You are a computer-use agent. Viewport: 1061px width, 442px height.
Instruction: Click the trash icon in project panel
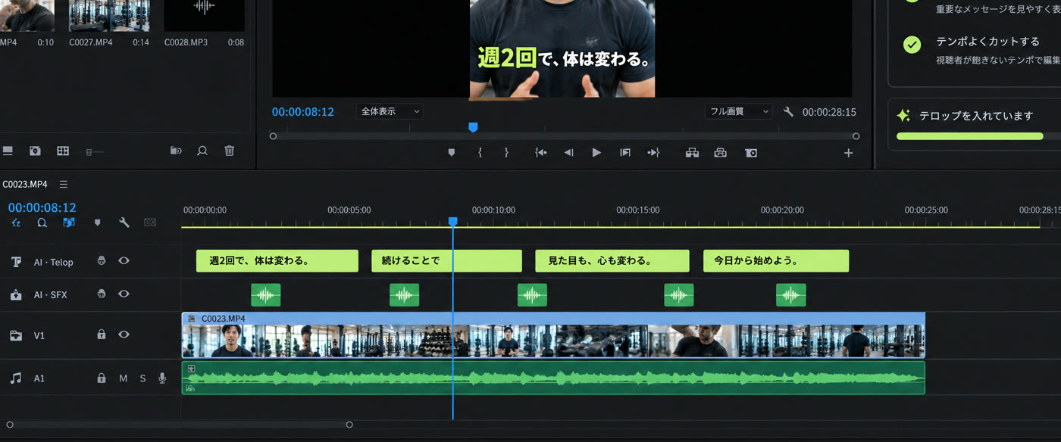tap(230, 151)
